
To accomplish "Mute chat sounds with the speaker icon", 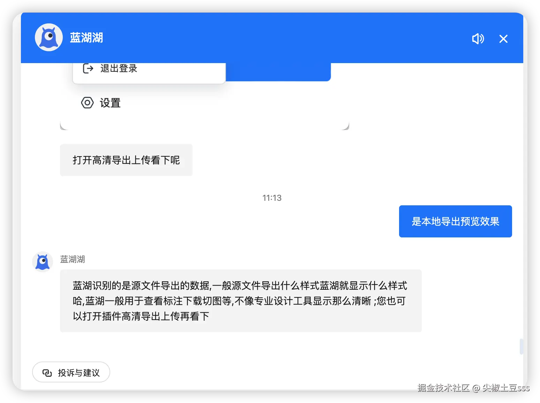I will [478, 38].
